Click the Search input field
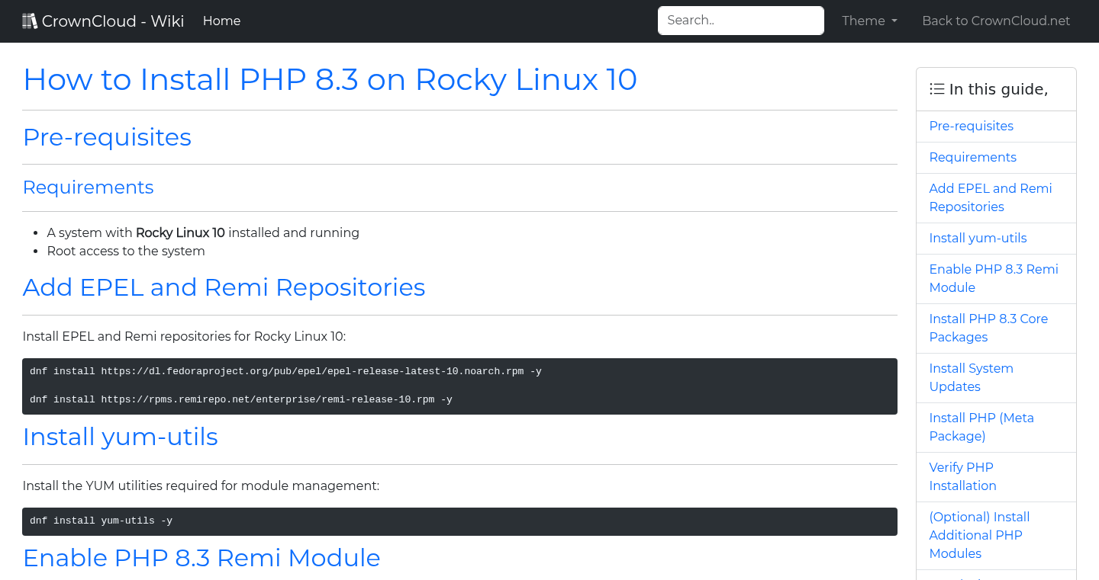The width and height of the screenshot is (1099, 580). click(x=740, y=21)
